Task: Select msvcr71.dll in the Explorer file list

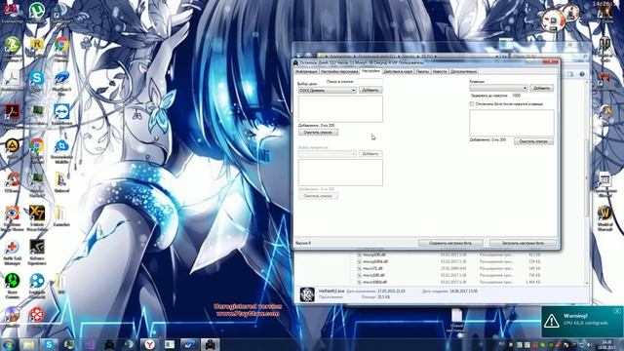Action: click(372, 269)
